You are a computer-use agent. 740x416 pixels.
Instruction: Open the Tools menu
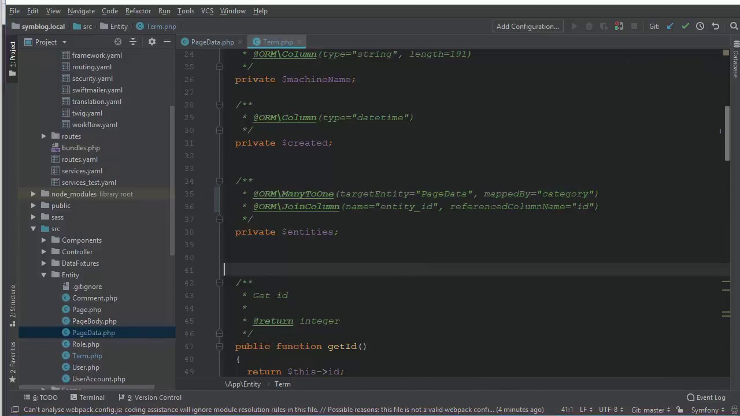pos(186,10)
